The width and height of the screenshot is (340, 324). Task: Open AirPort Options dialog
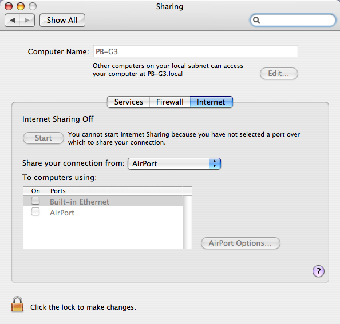point(240,243)
